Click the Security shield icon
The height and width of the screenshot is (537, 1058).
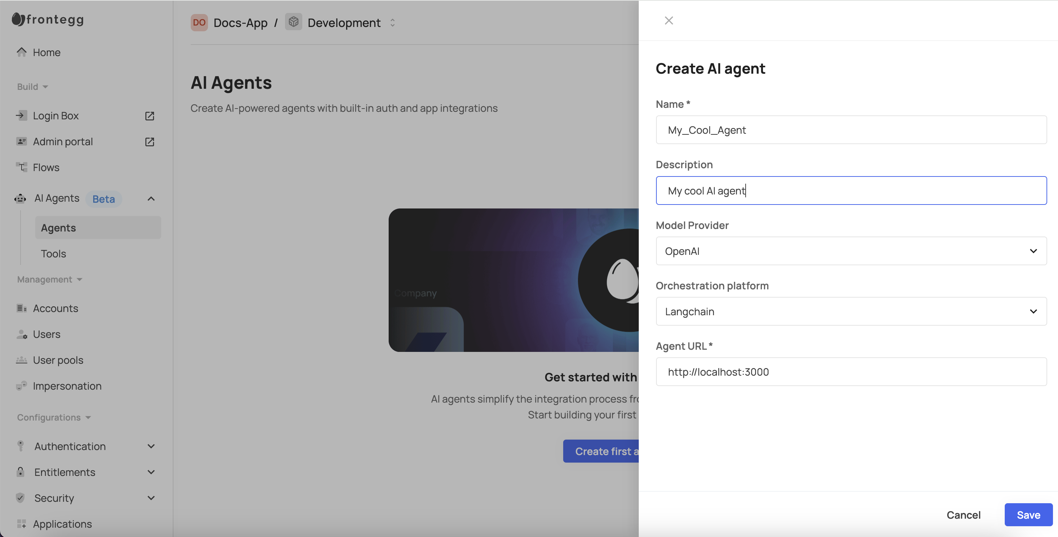click(x=21, y=498)
